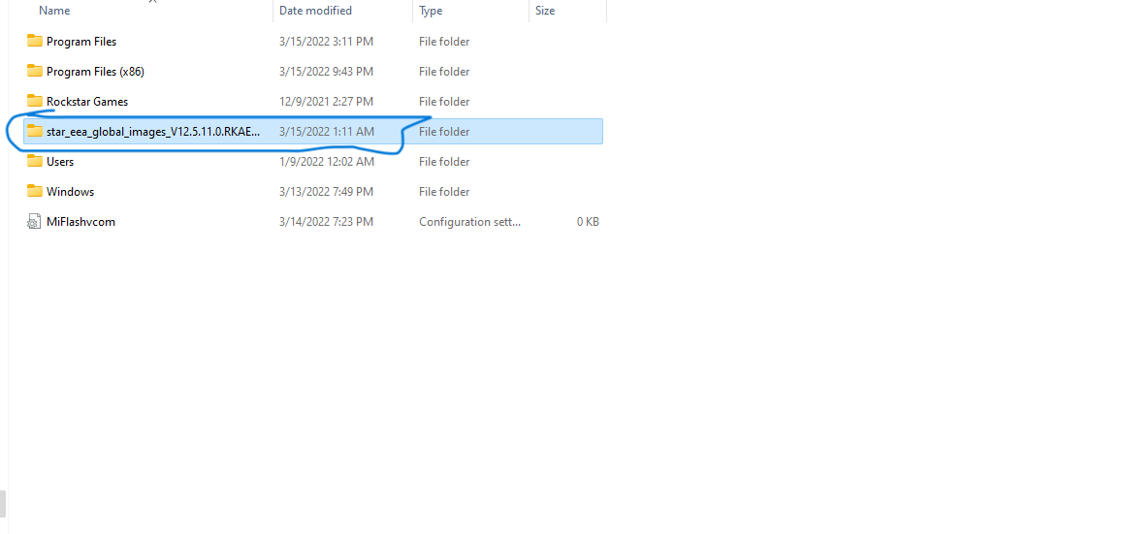
Task: Click the Users folder icon
Action: click(34, 161)
